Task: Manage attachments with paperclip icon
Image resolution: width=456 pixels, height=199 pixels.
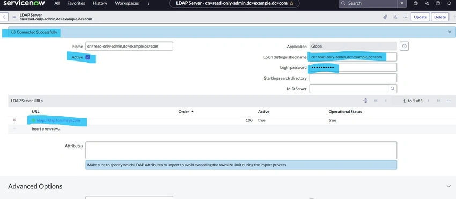Action: pyautogui.click(x=385, y=17)
